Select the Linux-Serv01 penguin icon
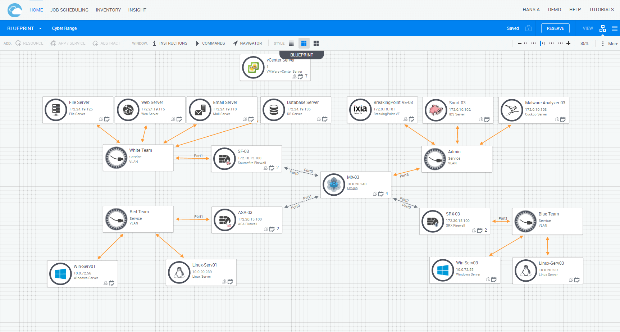620x332 pixels. pyautogui.click(x=179, y=272)
